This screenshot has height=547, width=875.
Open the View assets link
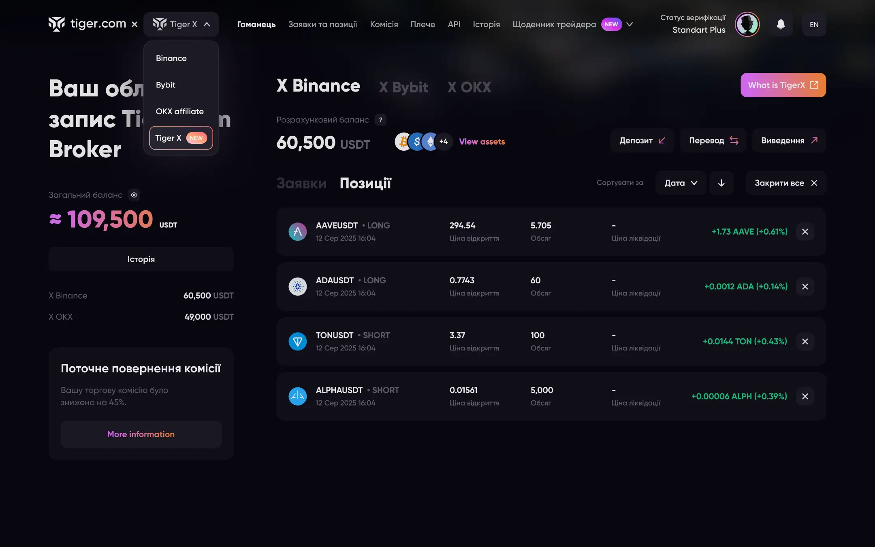(x=482, y=141)
